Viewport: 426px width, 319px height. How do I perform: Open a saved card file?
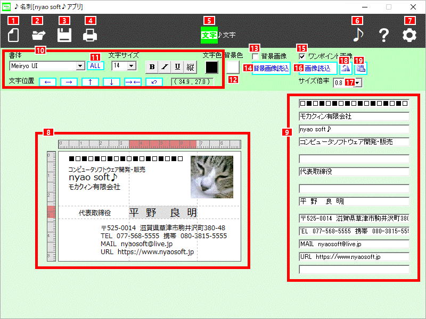(38, 35)
